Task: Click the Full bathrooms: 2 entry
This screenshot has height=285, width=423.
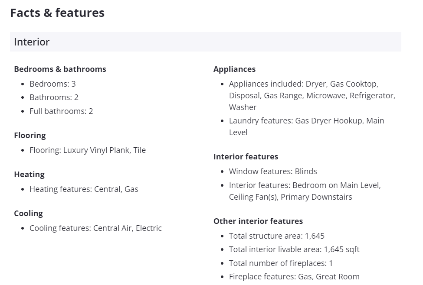Action: (x=61, y=111)
